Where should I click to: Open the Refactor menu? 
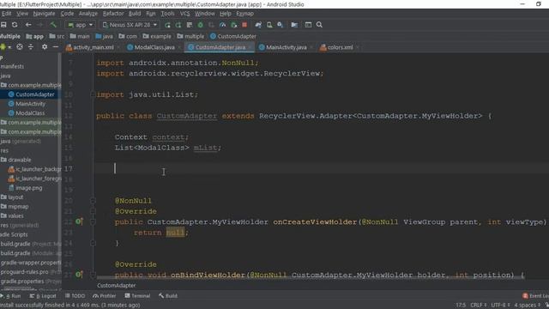(x=113, y=14)
